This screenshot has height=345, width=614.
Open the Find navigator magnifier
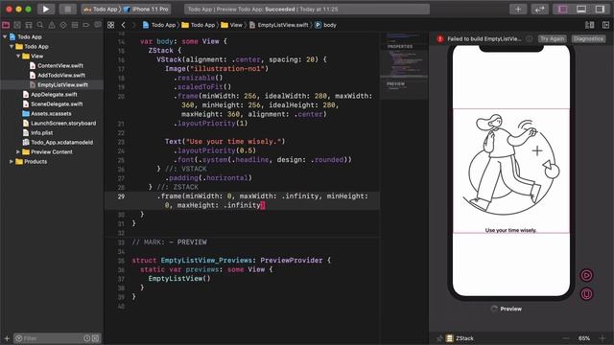pyautogui.click(x=40, y=25)
